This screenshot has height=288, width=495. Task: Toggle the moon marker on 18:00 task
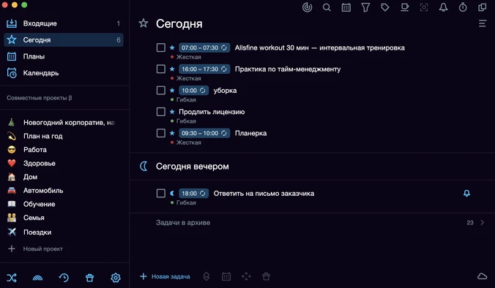(x=172, y=193)
